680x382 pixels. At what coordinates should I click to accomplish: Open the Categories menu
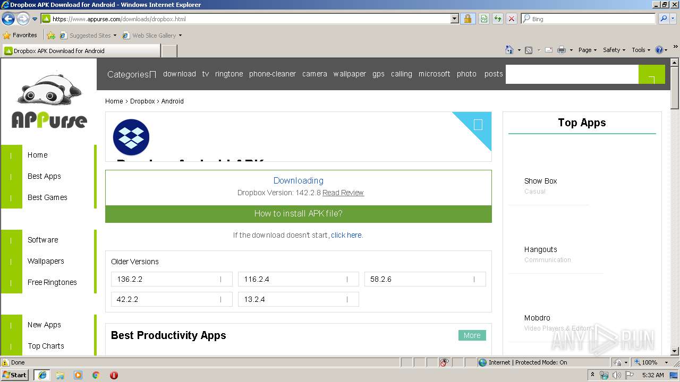click(131, 74)
